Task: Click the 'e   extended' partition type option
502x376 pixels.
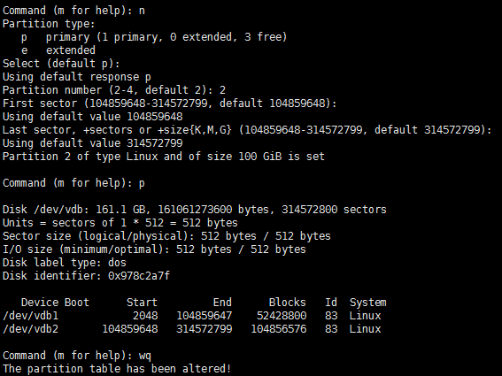Action: click(x=58, y=50)
